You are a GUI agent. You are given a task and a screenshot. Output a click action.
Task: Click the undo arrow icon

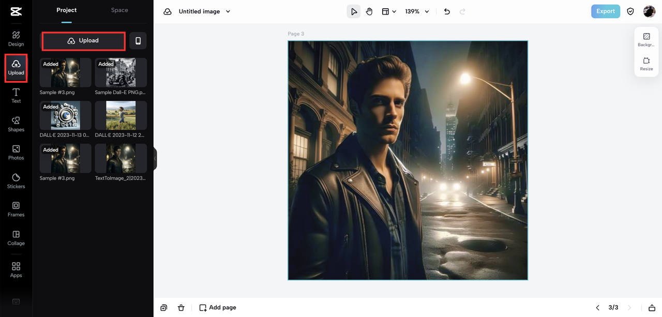coord(447,11)
